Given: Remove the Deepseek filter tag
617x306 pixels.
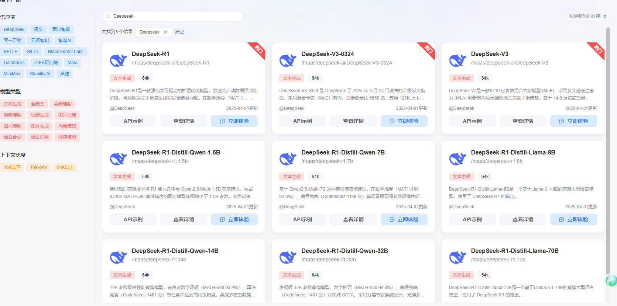Looking at the screenshot, I should [x=165, y=32].
